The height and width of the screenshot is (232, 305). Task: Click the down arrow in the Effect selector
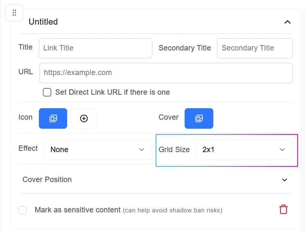tap(142, 150)
